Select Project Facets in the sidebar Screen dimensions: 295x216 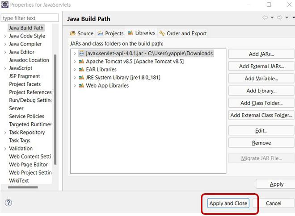[x=25, y=84]
